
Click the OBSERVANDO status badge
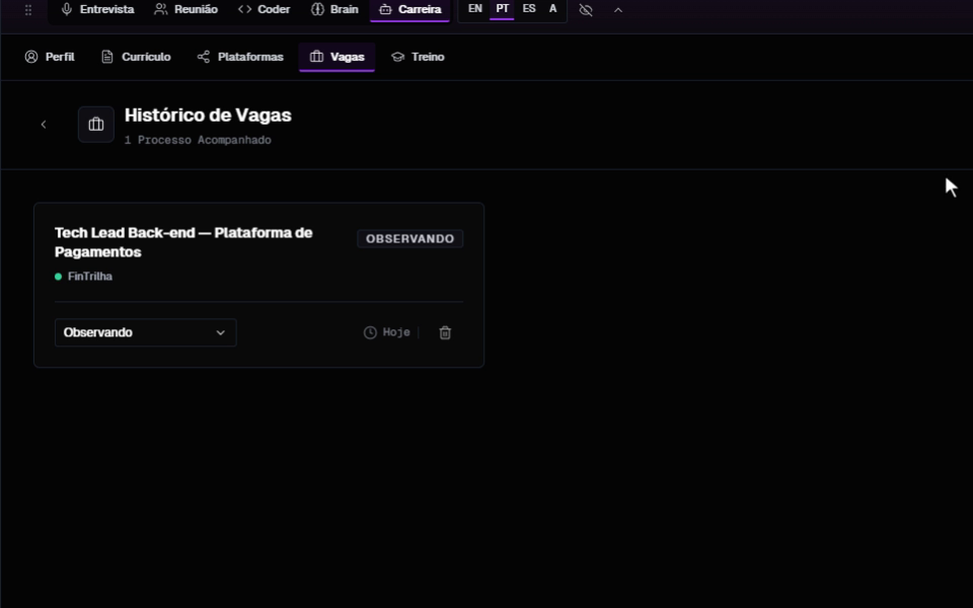tap(410, 239)
